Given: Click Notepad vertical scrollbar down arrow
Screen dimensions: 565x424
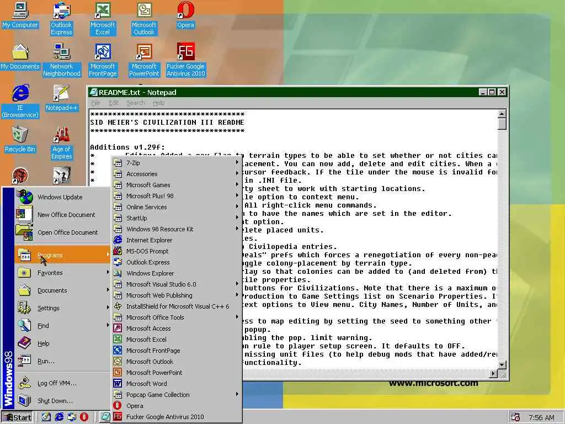Looking at the screenshot, I should click(502, 364).
